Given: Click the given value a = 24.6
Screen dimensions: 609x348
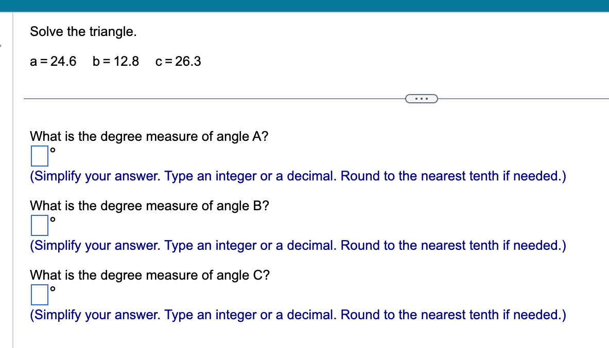Looking at the screenshot, I should (53, 62).
